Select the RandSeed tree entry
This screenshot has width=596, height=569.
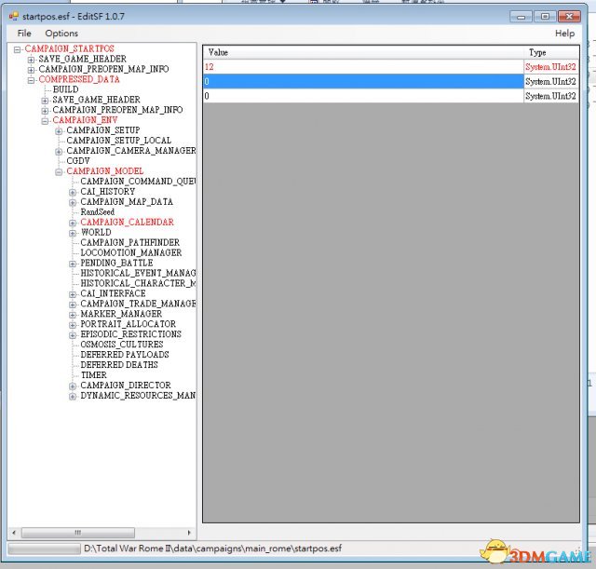[97, 212]
